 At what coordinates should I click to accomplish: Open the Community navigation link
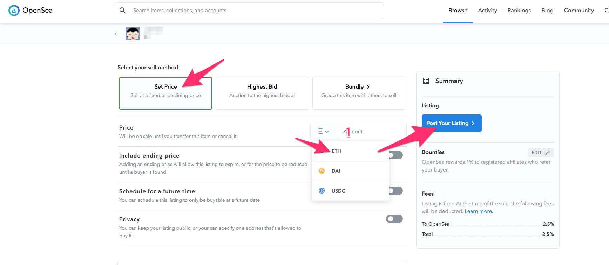(x=579, y=11)
